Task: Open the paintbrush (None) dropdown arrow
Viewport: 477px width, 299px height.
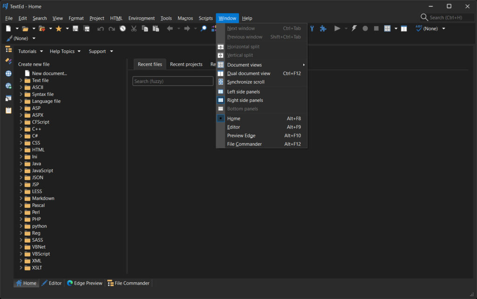Action: [x=34, y=38]
